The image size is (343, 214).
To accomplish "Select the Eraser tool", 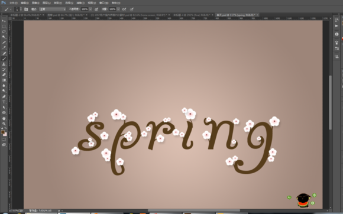I will pyautogui.click(x=4, y=74).
